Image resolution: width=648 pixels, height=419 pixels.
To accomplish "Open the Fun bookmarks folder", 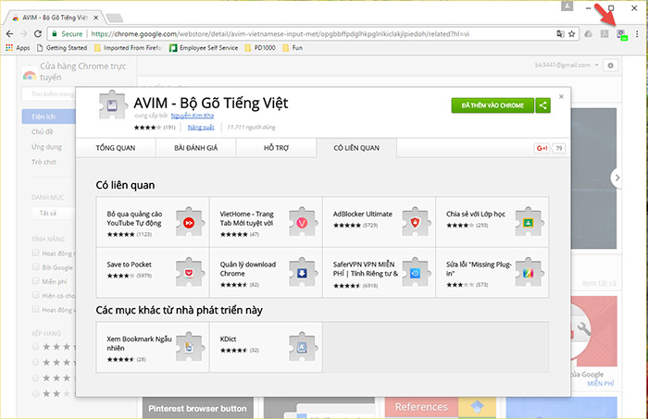I will (293, 48).
